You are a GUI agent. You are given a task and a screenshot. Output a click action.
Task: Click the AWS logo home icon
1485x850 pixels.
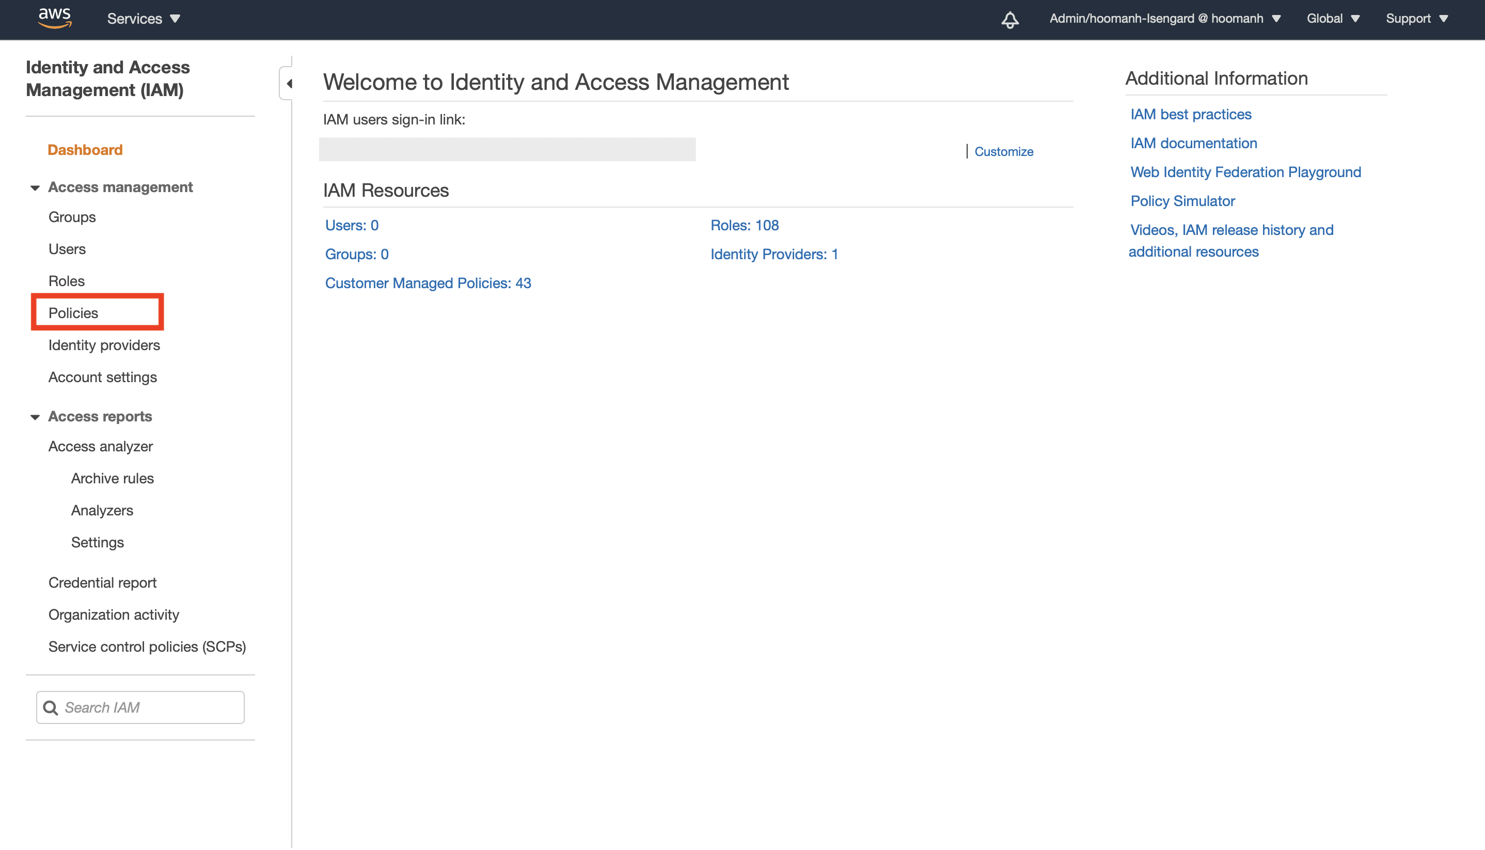coord(55,18)
